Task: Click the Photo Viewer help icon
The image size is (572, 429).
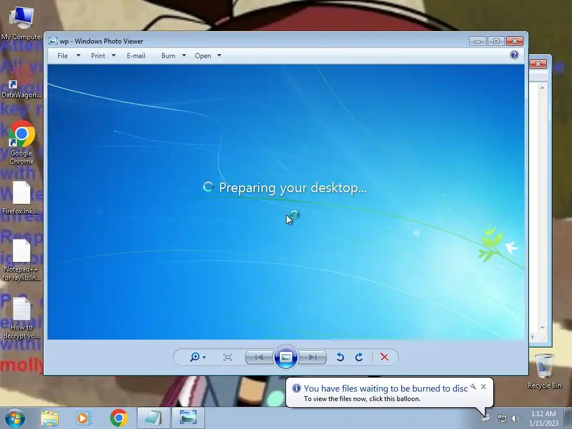Action: click(x=514, y=55)
